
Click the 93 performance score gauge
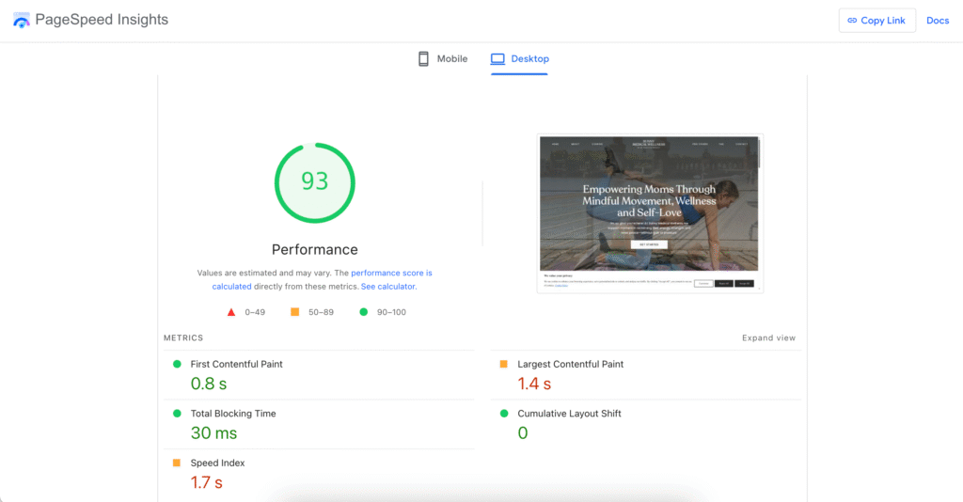[x=315, y=182]
